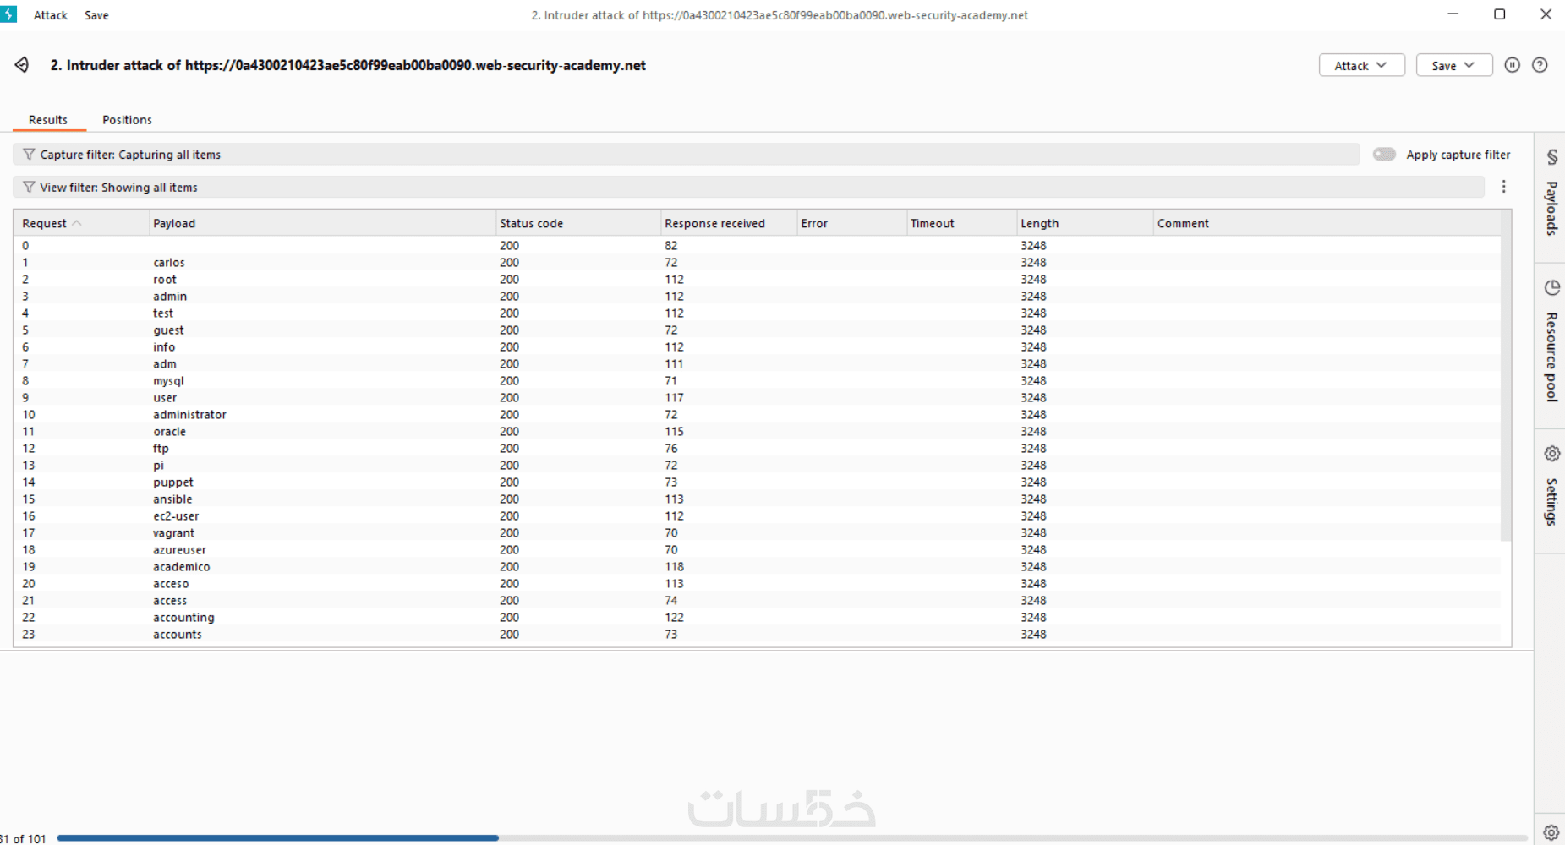1565x845 pixels.
Task: Toggle the Apply capture filter switch
Action: pyautogui.click(x=1384, y=155)
